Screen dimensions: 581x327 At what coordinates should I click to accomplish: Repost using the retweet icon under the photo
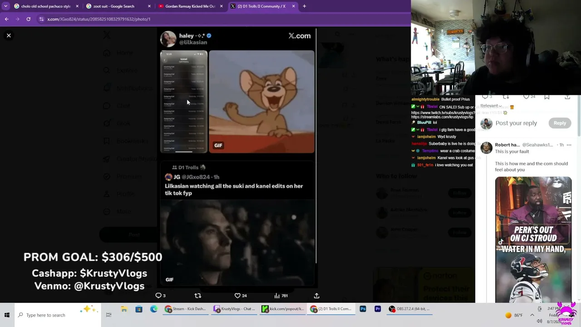tap(197, 296)
